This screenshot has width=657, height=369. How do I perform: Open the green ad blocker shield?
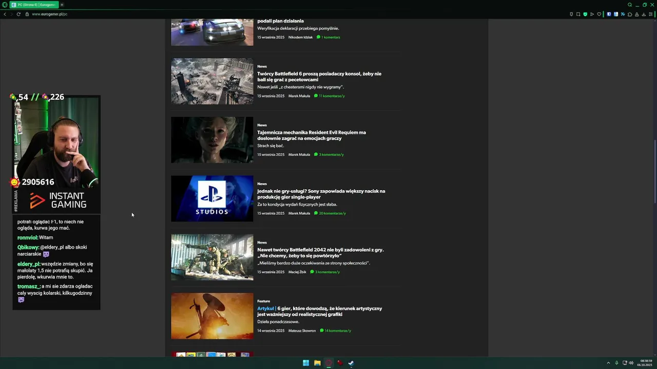[x=585, y=14]
